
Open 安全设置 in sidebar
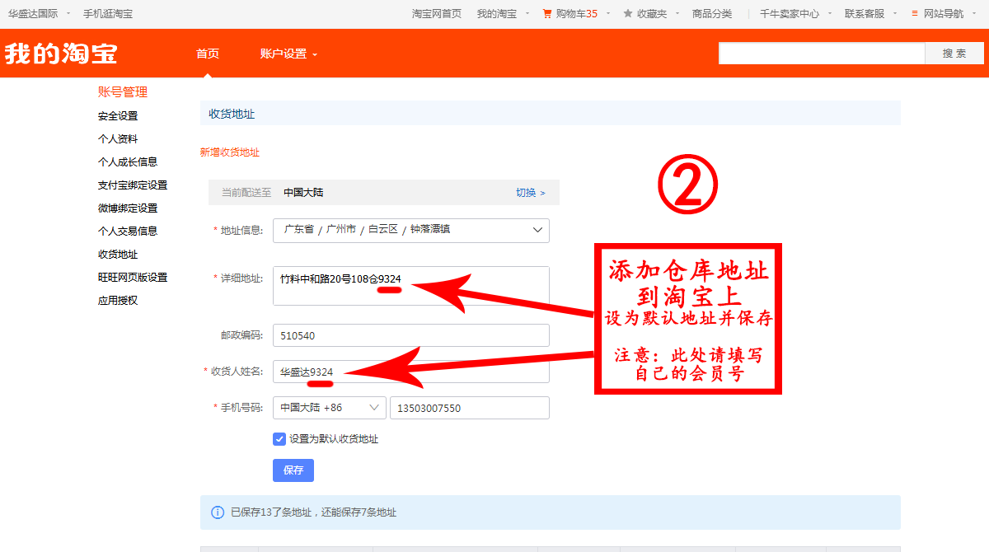[x=118, y=116]
